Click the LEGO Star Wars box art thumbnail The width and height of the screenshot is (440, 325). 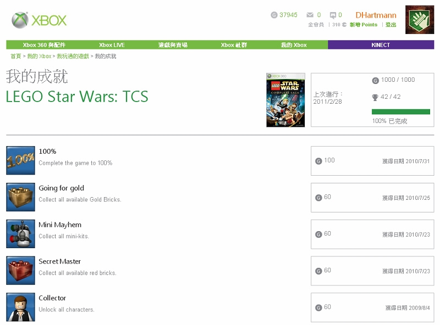(285, 100)
